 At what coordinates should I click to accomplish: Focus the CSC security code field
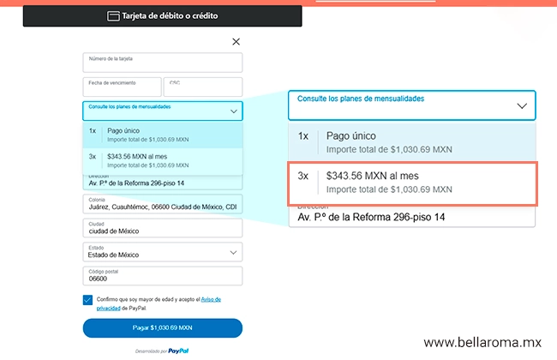click(x=203, y=87)
